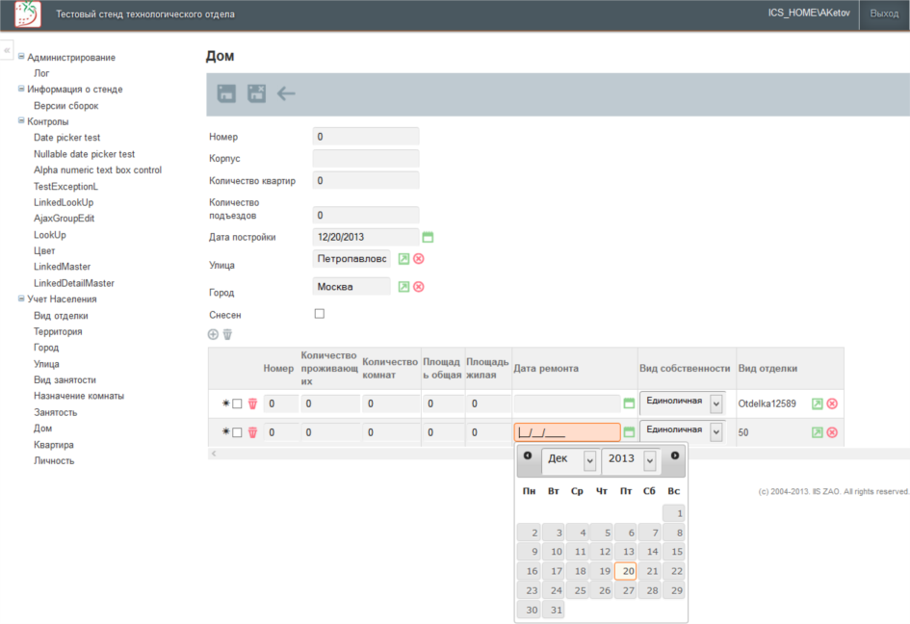The height and width of the screenshot is (624, 910).
Task: Open Квартира in the sidebar
Action: [53, 445]
